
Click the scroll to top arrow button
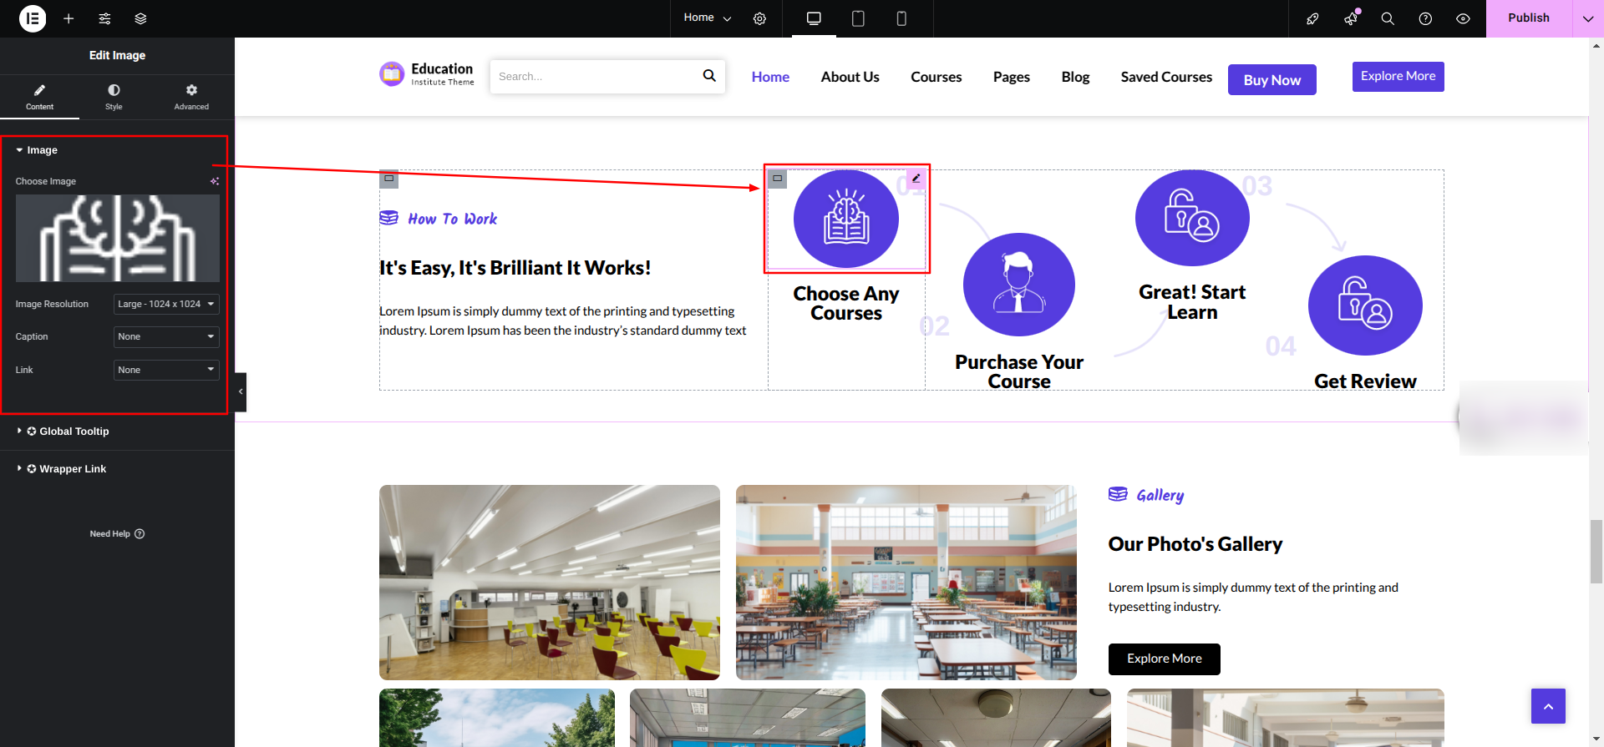click(x=1548, y=706)
